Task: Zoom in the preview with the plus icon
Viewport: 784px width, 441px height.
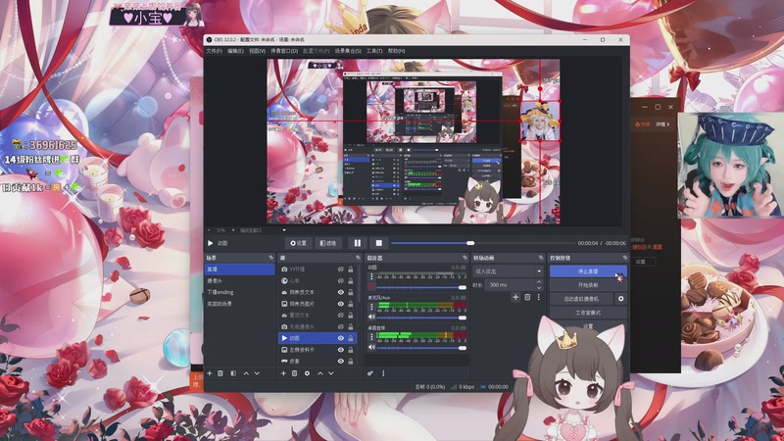Action: [x=233, y=230]
